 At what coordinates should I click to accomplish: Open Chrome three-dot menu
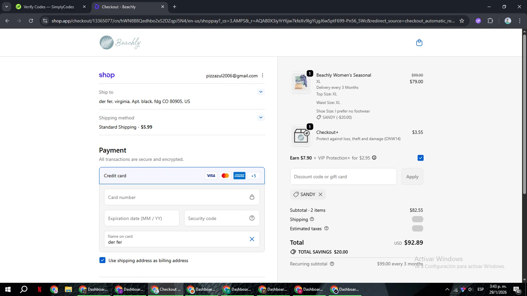(520, 21)
